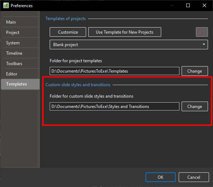Change the project templates folder
The height and width of the screenshot is (187, 213).
pyautogui.click(x=195, y=71)
